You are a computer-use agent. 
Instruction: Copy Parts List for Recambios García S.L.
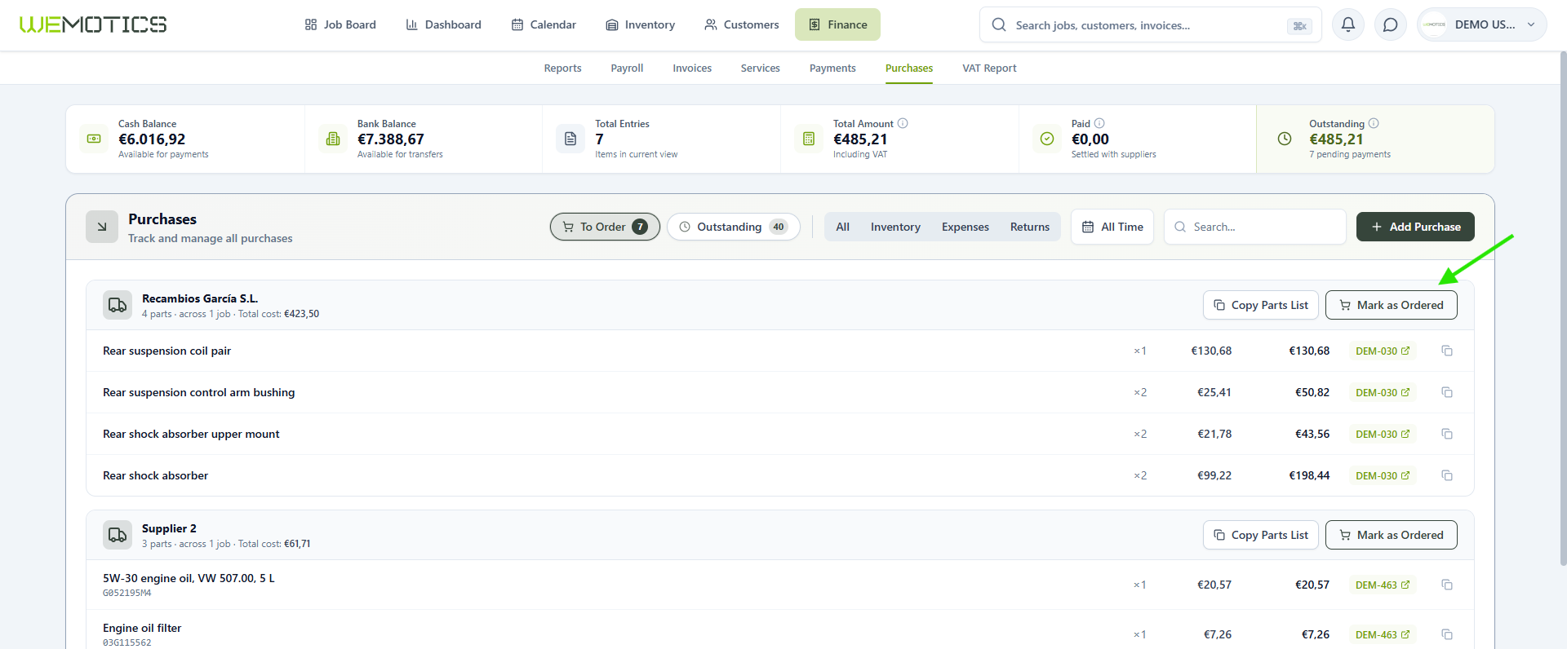click(1261, 305)
